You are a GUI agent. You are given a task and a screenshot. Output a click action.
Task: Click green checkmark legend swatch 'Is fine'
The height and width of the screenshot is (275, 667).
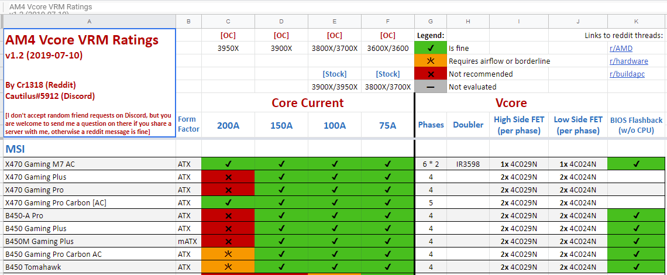tap(431, 48)
